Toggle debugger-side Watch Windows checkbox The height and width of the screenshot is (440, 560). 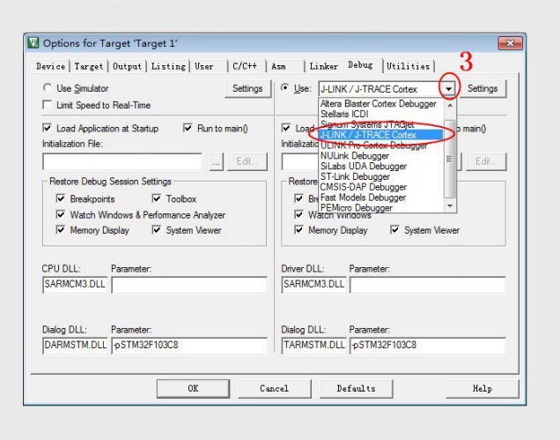[x=298, y=214]
